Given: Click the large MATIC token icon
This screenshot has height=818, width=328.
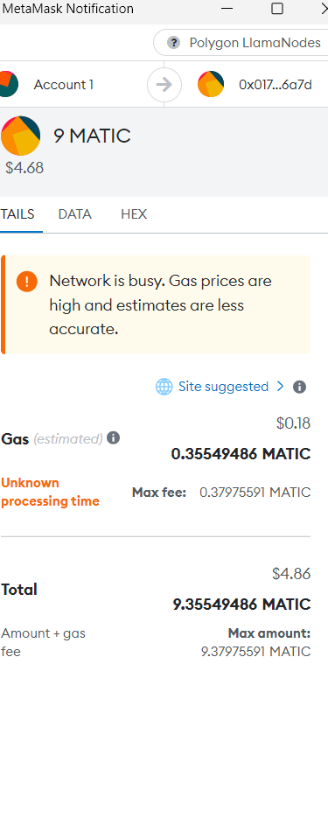Looking at the screenshot, I should (x=20, y=136).
